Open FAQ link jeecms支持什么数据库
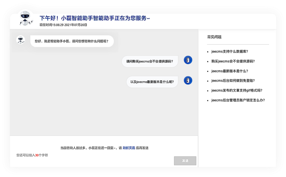The width and height of the screenshot is (286, 177). coord(229,52)
